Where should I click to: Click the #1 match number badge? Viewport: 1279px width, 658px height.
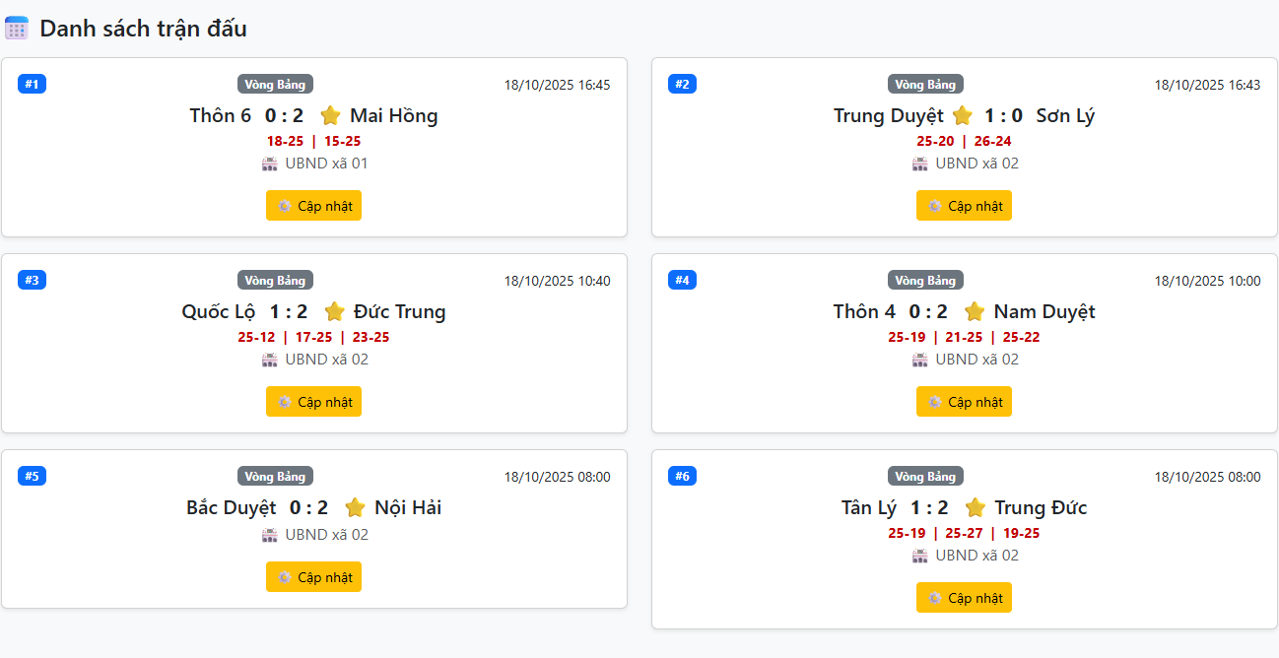click(x=32, y=84)
